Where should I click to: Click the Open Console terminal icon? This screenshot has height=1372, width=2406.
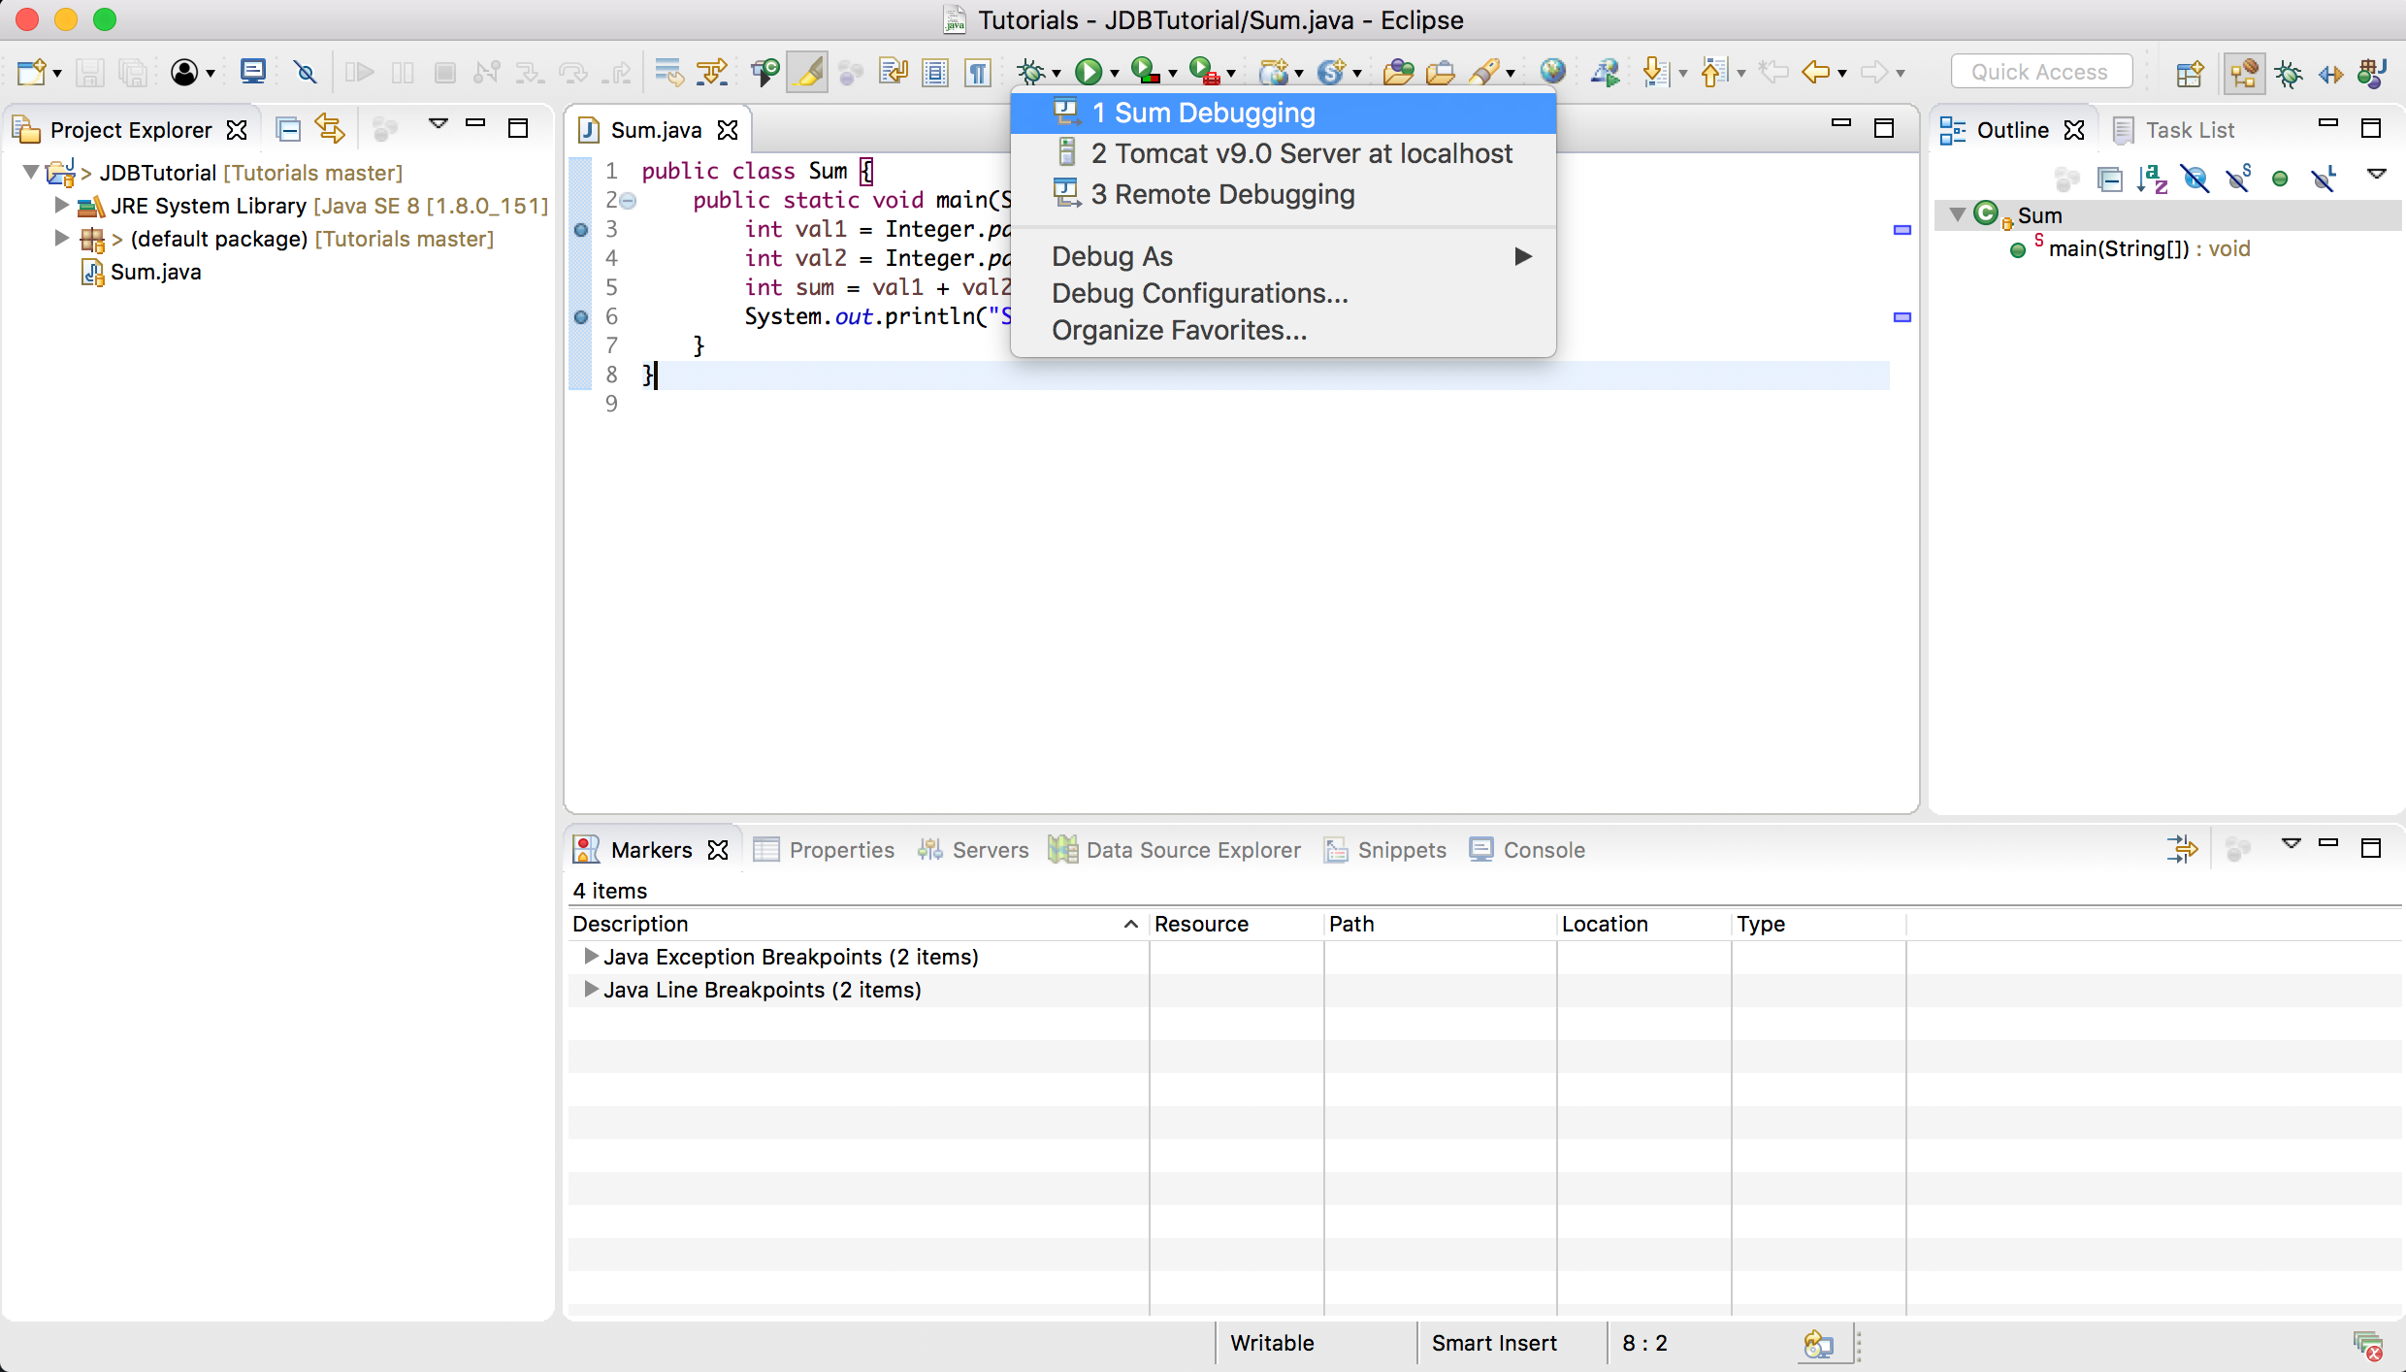[253, 72]
